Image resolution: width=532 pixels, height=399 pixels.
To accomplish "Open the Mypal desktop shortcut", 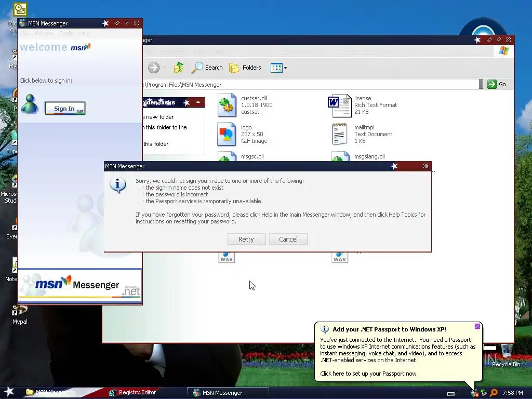I will pyautogui.click(x=20, y=315).
